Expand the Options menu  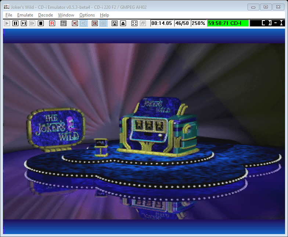click(x=87, y=15)
